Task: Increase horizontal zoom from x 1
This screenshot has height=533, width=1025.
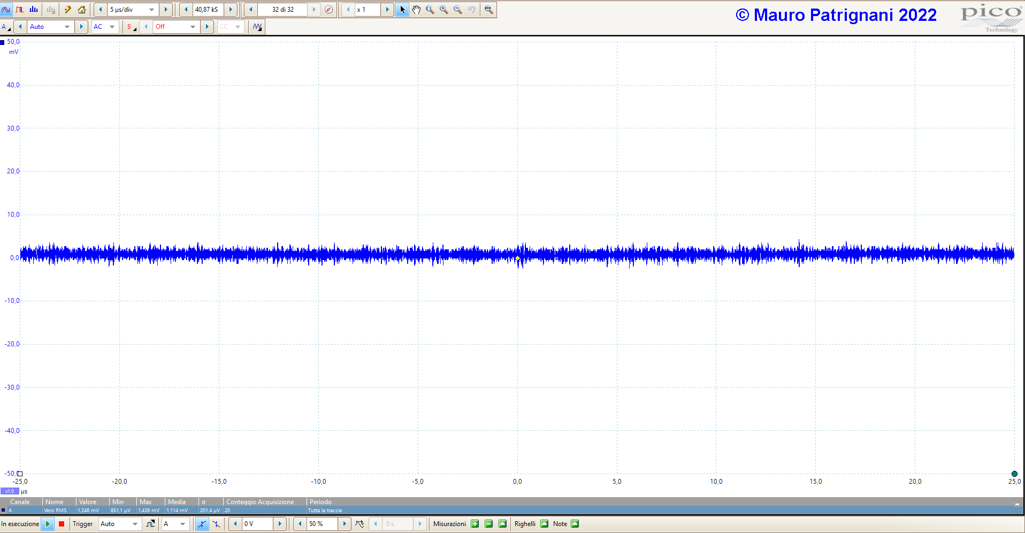Action: [387, 10]
